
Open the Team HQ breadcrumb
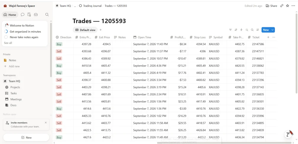click(63, 6)
